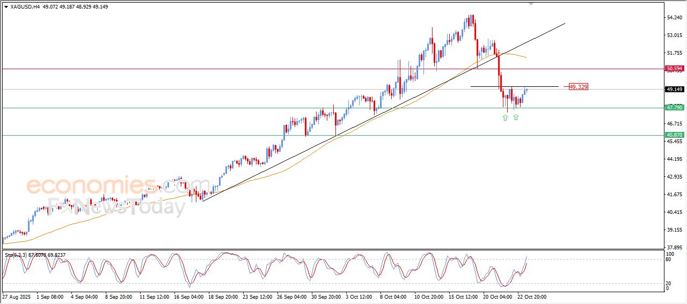Select the 49.329 red price label
This screenshot has width=687, height=304.
578,87
